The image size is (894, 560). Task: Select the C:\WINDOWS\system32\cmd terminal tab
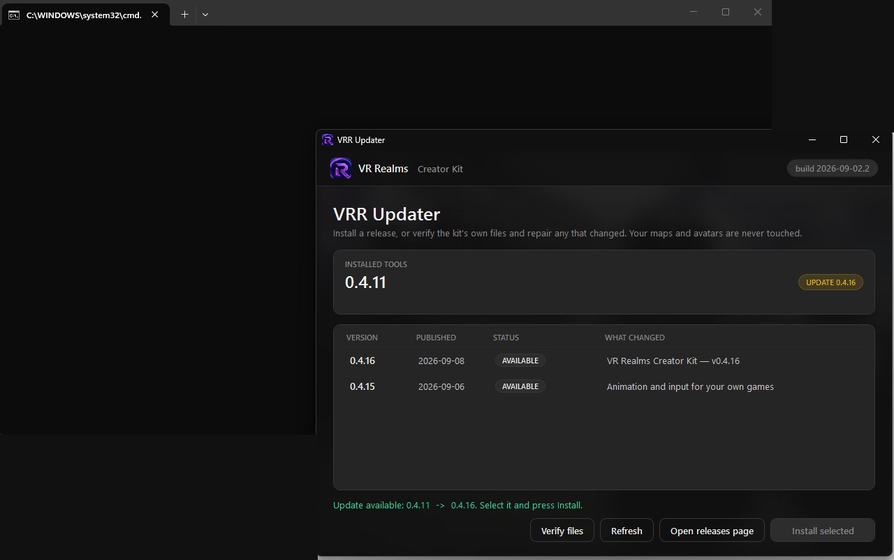pyautogui.click(x=85, y=15)
